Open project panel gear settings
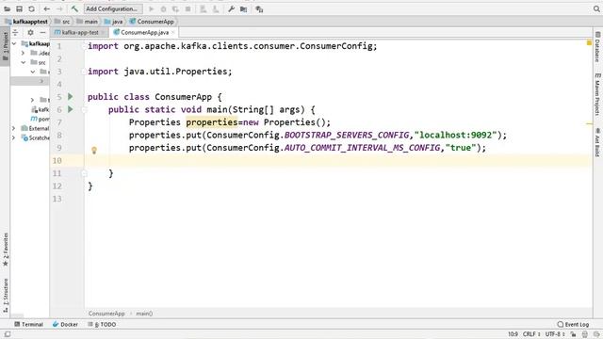This screenshot has width=603, height=339. click(30, 33)
